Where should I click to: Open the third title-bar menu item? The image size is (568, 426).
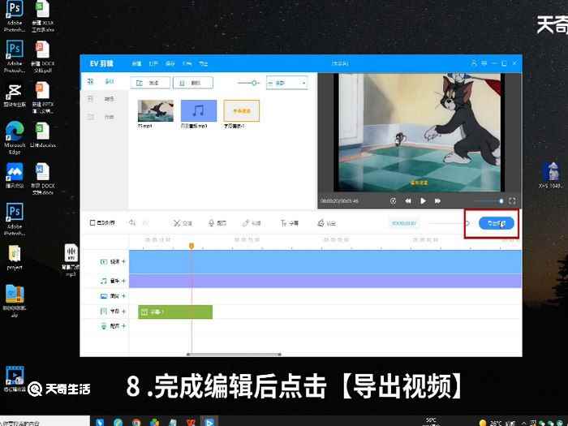(x=170, y=64)
